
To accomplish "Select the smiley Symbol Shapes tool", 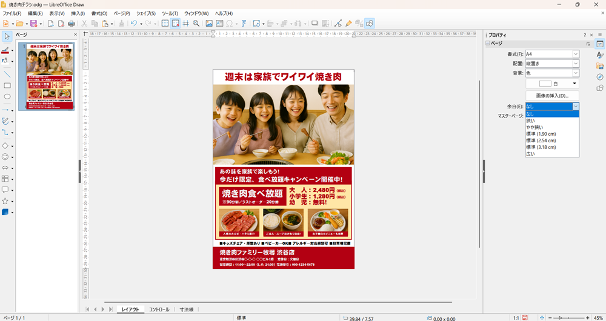I will 5,157.
